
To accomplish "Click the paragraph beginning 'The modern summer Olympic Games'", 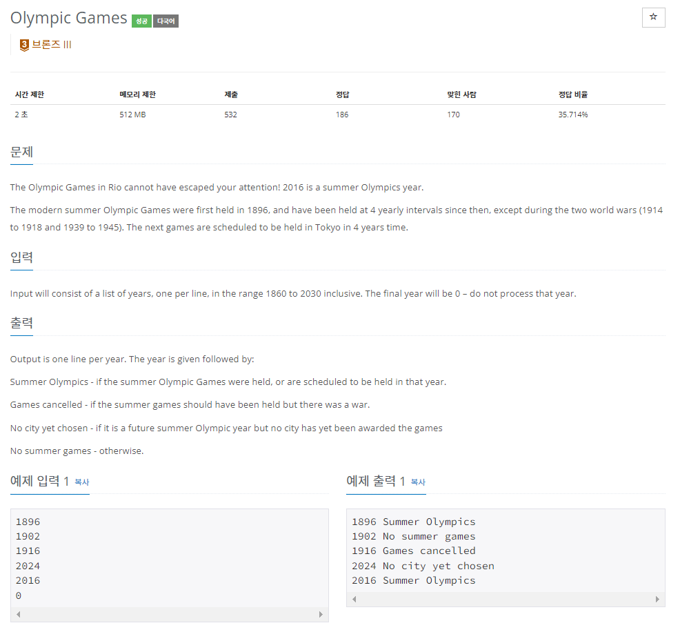I will point(337,219).
